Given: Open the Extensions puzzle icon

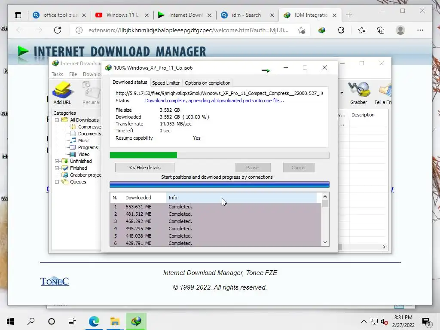Looking at the screenshot, I should click(x=341, y=30).
